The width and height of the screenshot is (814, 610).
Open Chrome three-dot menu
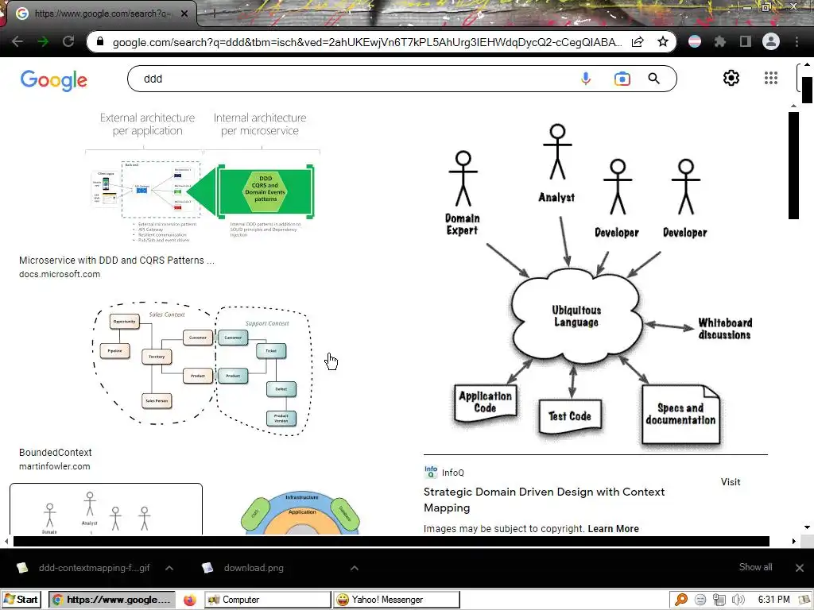[797, 41]
